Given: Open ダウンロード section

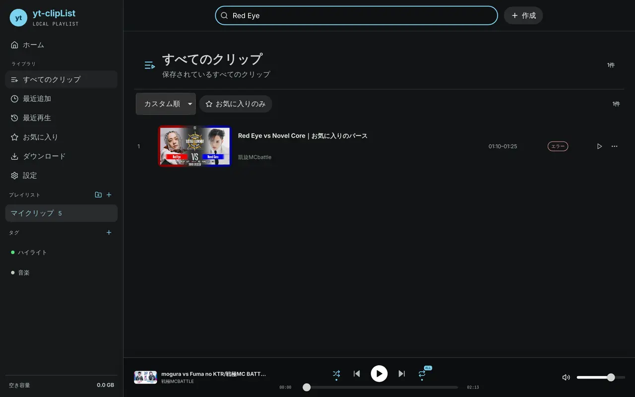Looking at the screenshot, I should [x=61, y=156].
